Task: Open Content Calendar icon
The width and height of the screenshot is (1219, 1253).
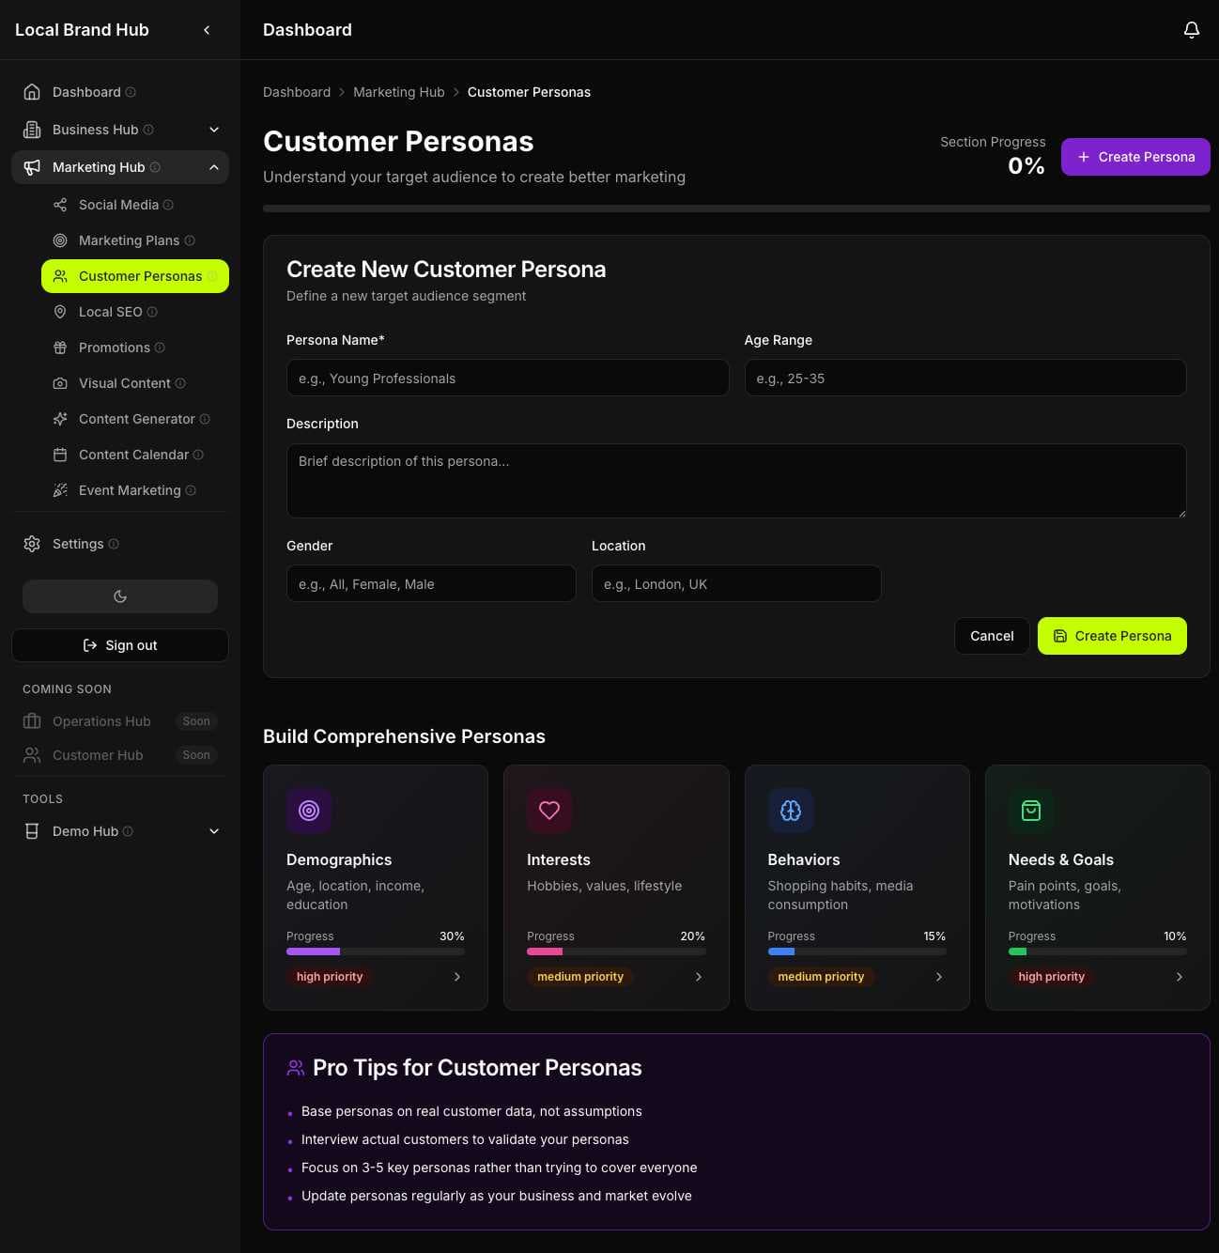Action: point(60,455)
